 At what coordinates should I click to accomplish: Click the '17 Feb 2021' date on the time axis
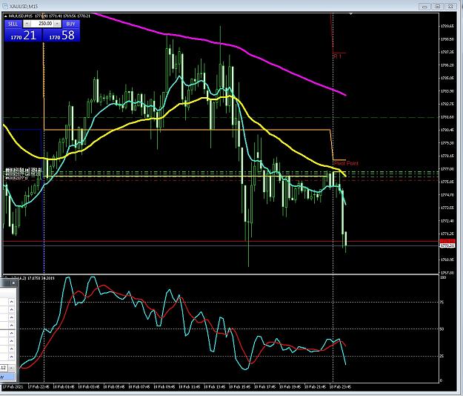pos(13,386)
